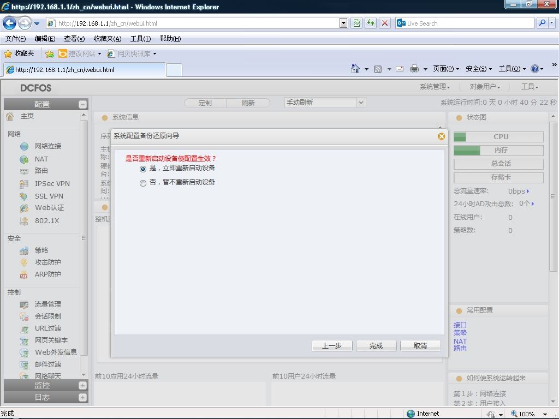
Task: Click the CPU usage bar
Action: tap(498, 137)
